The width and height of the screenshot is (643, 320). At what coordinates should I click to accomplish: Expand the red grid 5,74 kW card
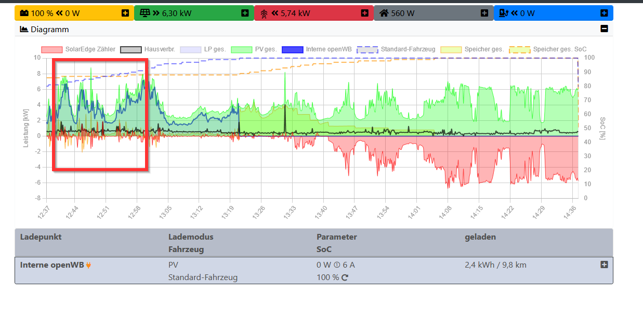(364, 13)
